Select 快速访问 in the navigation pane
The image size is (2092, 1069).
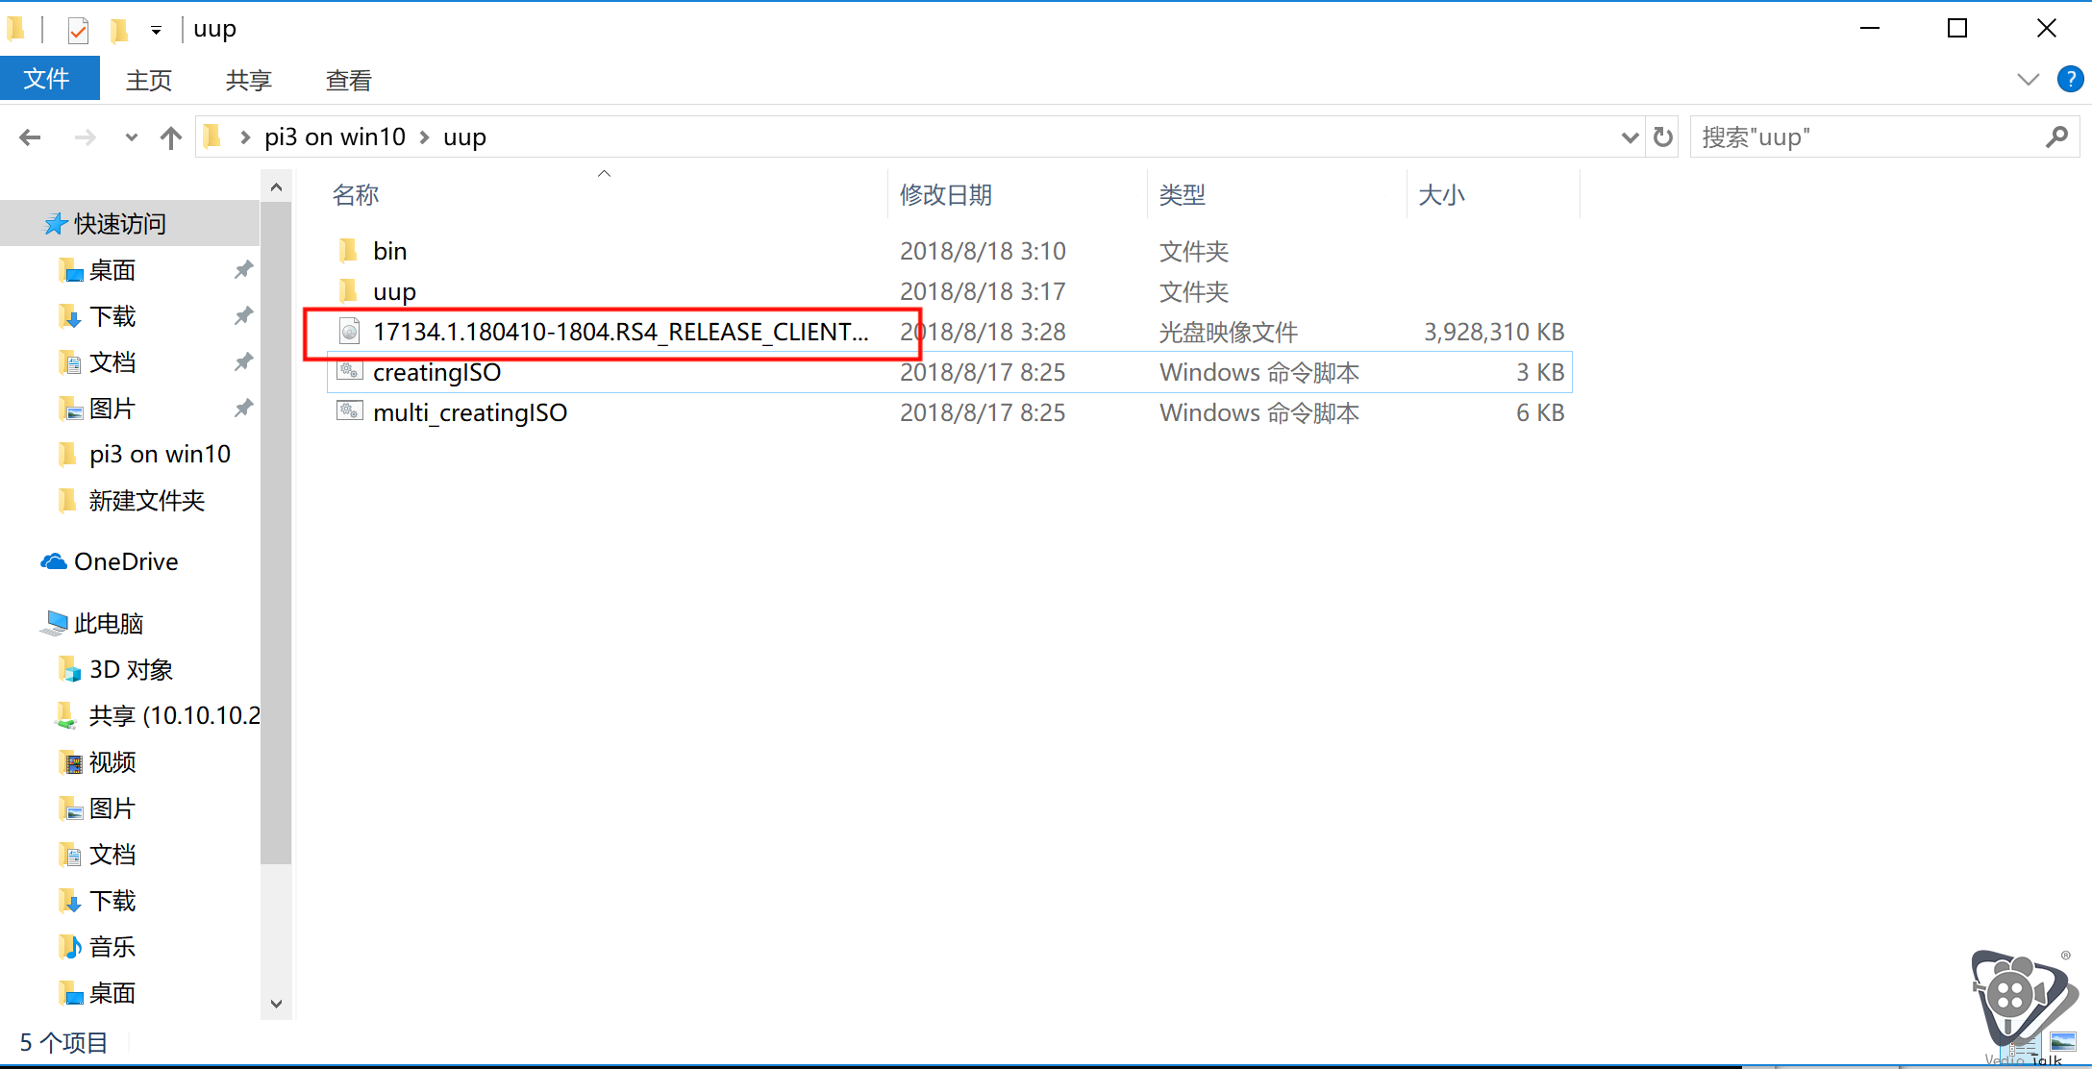[119, 224]
